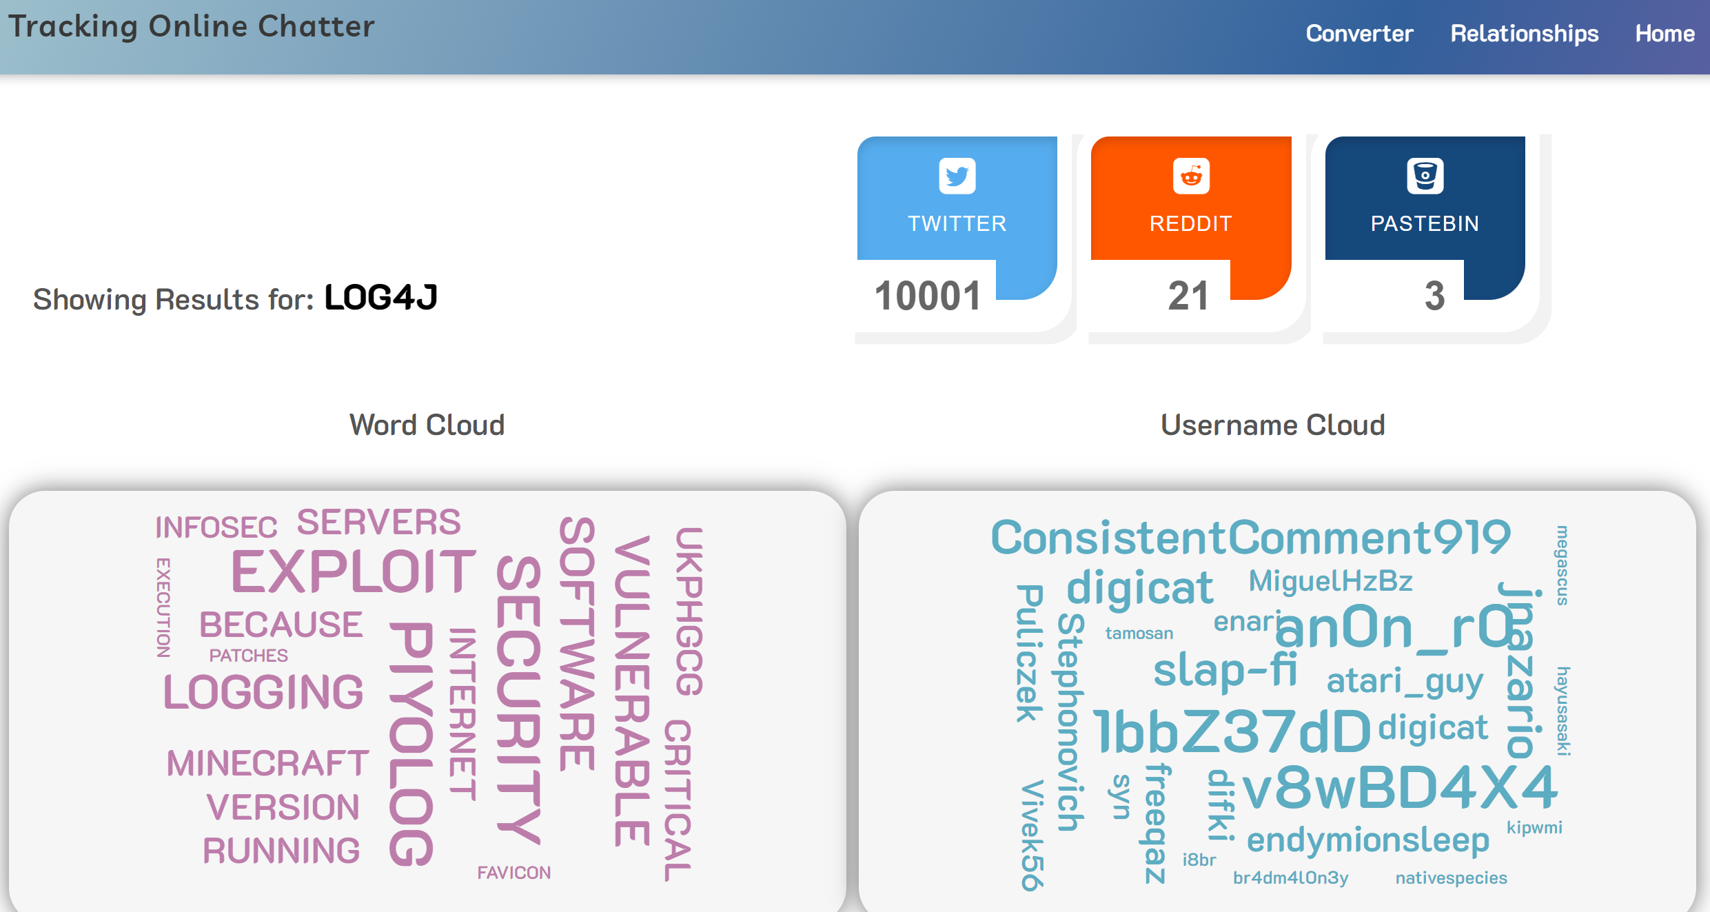This screenshot has width=1710, height=912.
Task: Click username 1bbZ37dD in cloud
Action: pos(1232,731)
